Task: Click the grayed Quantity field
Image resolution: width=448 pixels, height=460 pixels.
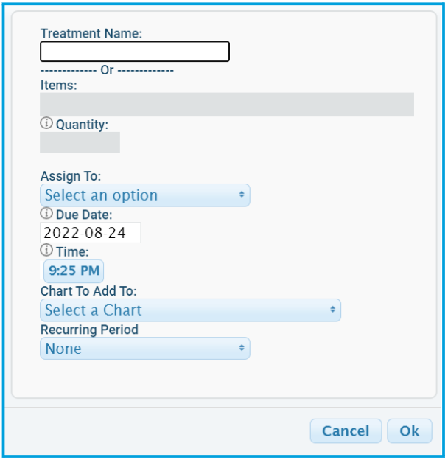Action: coord(80,142)
